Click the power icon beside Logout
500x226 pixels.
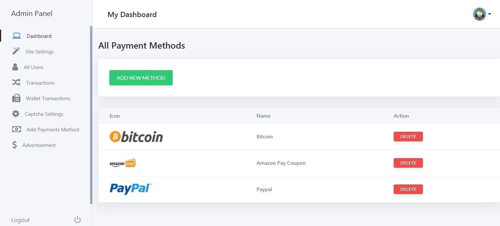click(77, 220)
